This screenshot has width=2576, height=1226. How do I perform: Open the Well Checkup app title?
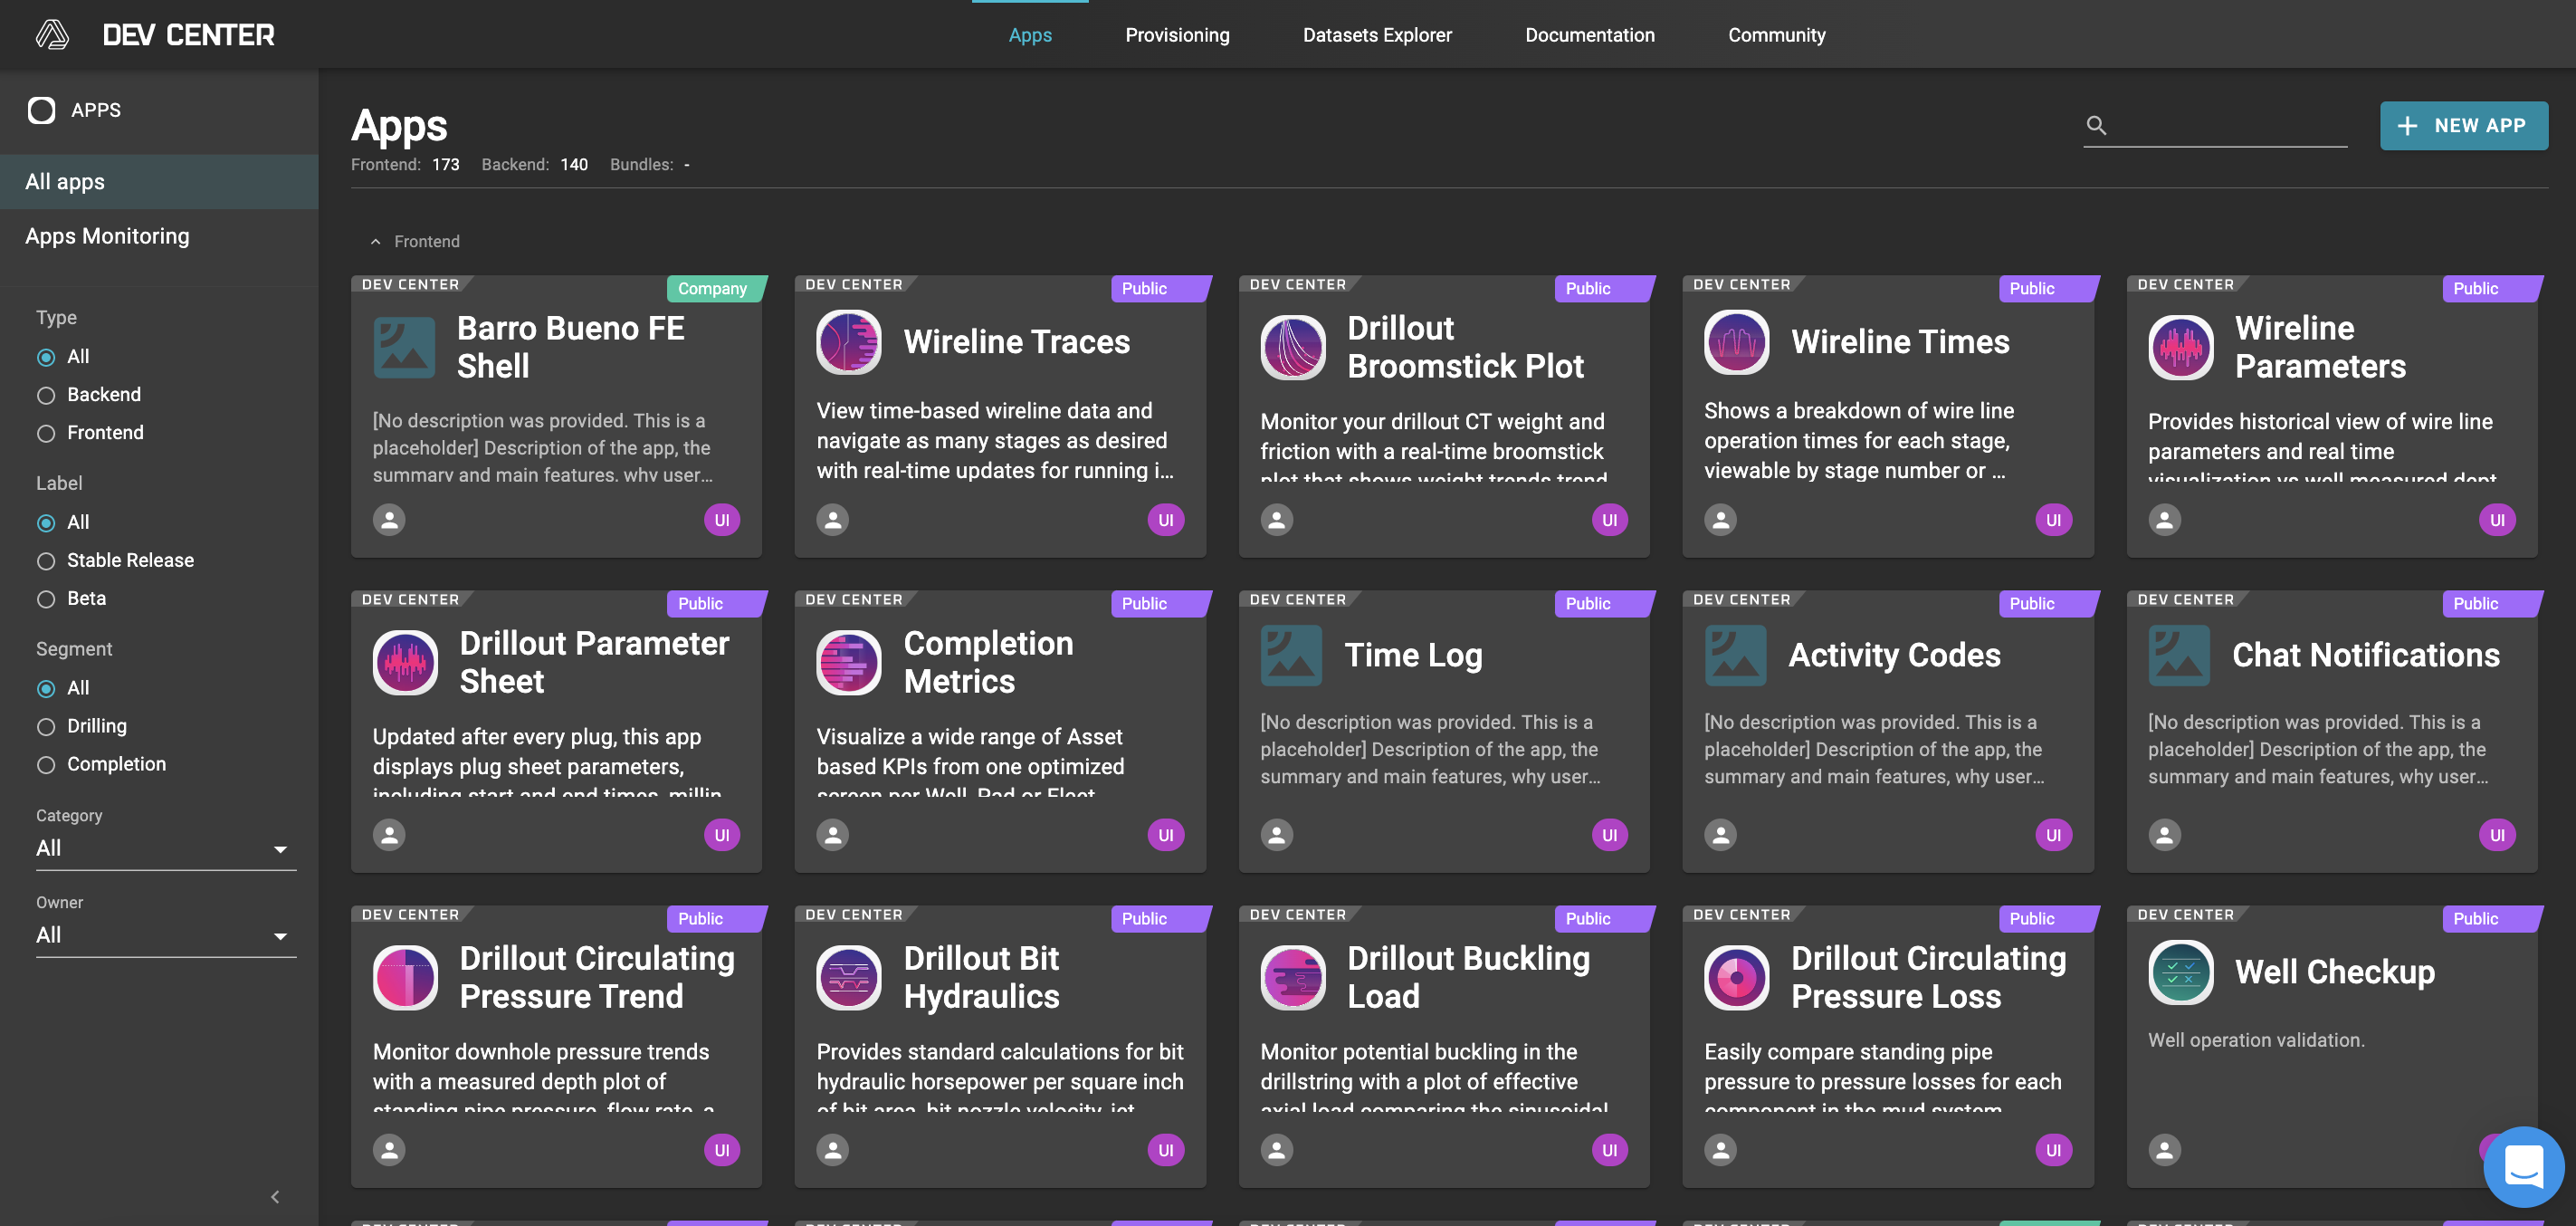[2334, 972]
